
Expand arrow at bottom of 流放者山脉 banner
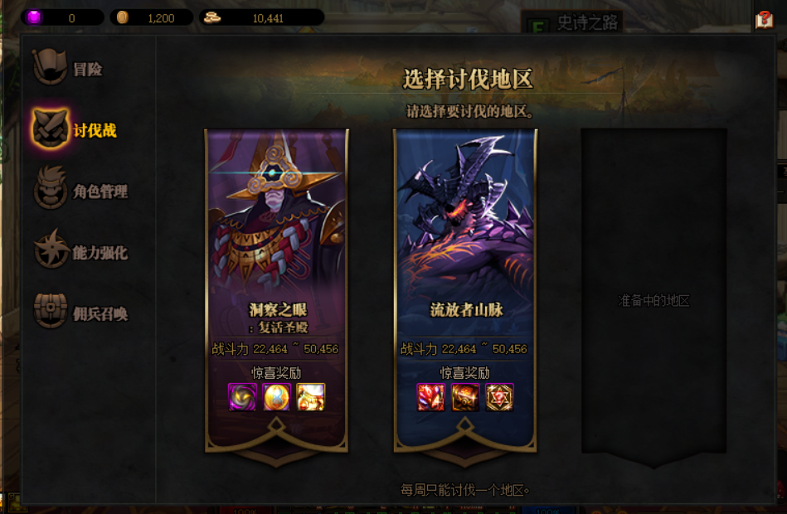[x=465, y=427]
